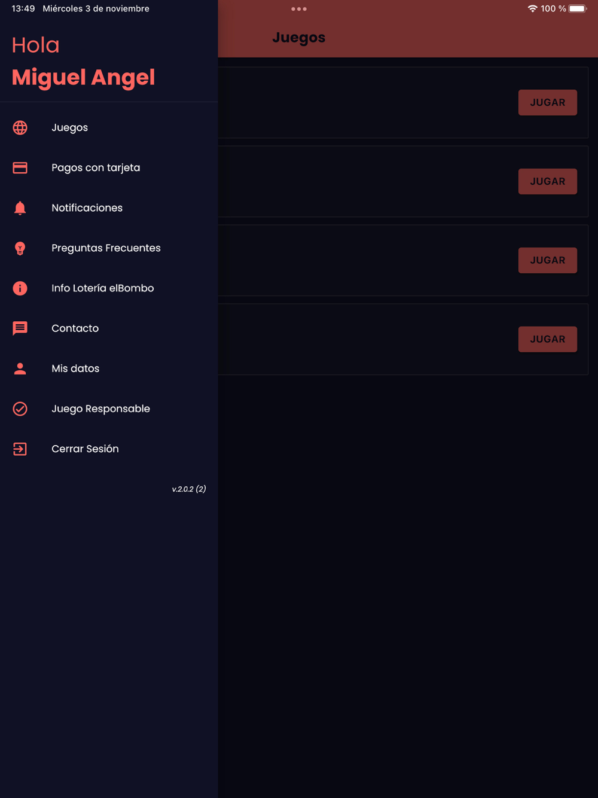This screenshot has width=598, height=798.
Task: Click the fourth JUGAR button
Action: click(548, 339)
